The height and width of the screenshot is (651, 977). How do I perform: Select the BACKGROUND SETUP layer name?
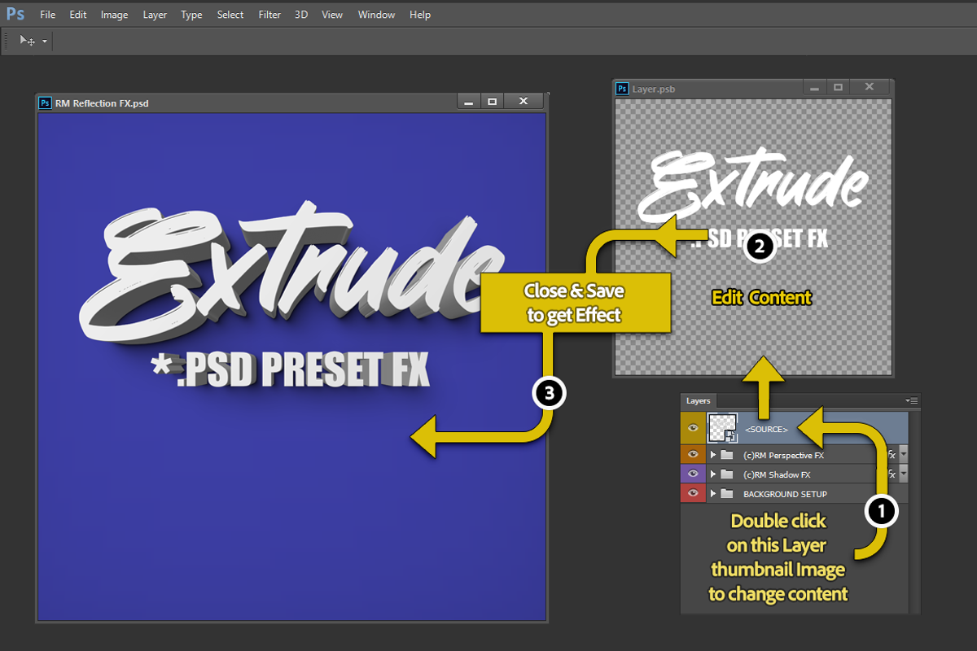(785, 495)
